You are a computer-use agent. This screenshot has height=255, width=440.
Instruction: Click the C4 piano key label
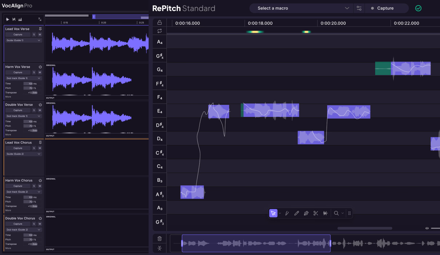[160, 166]
